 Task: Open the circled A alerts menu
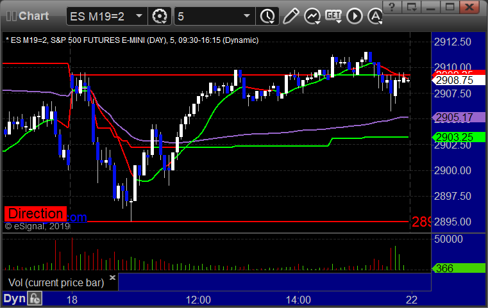coord(375,16)
